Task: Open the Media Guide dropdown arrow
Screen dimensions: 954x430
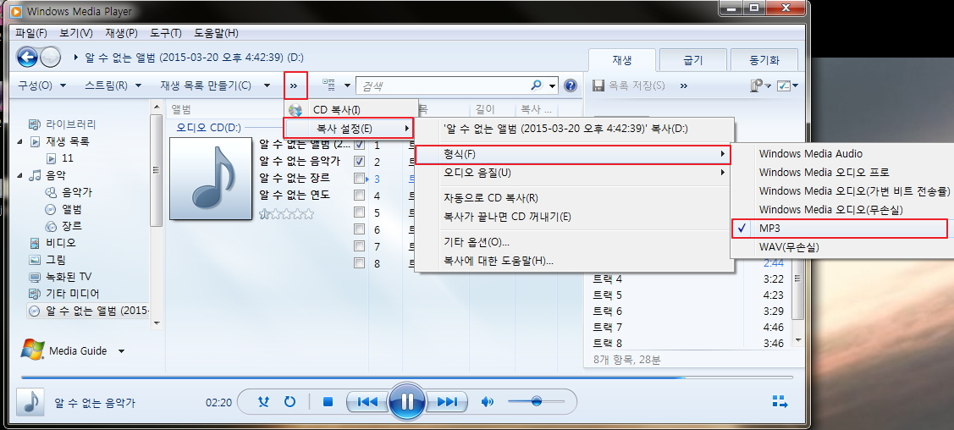Action: [122, 351]
